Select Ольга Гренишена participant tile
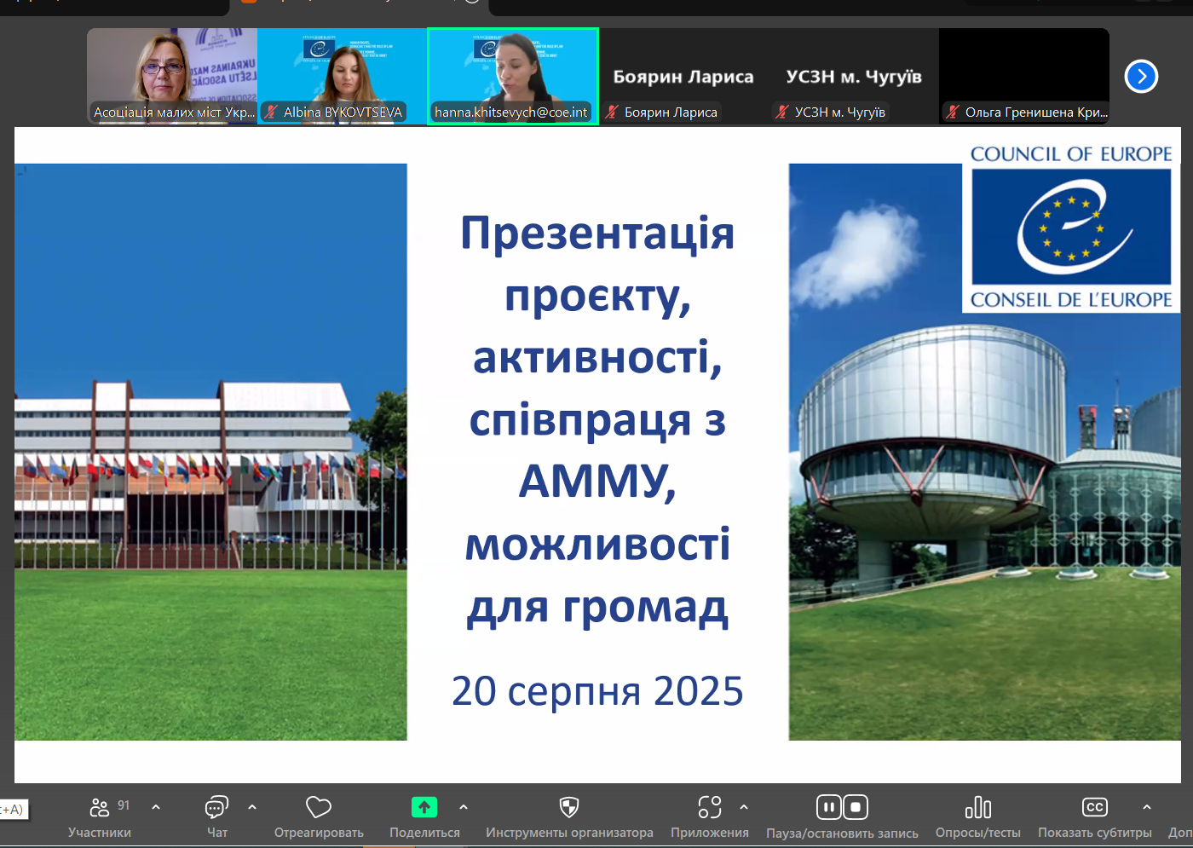The height and width of the screenshot is (848, 1193). pos(1024,76)
